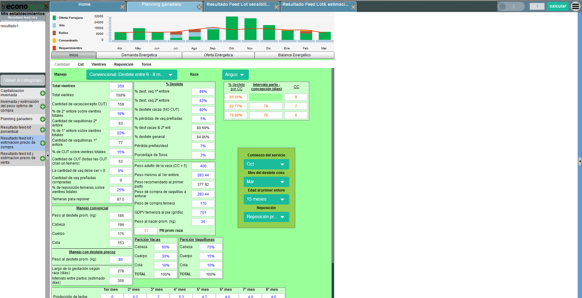Click the Concentrado yellow legend swatch

[x=54, y=41]
